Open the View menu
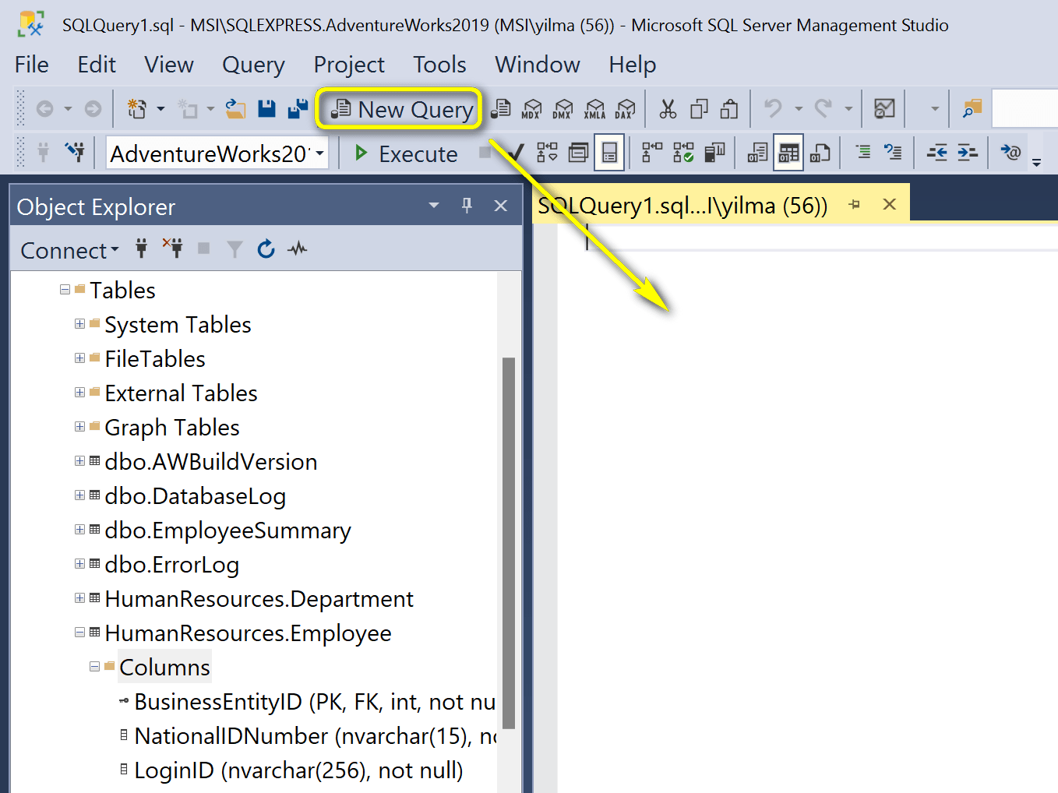1058x793 pixels. [x=169, y=65]
